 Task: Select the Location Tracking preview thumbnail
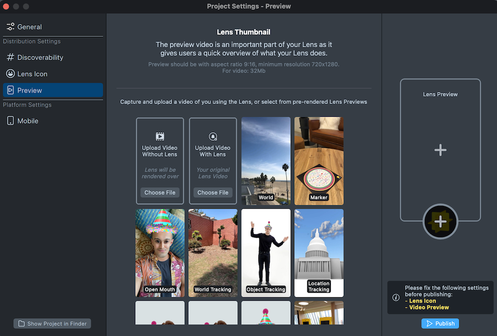(x=319, y=252)
